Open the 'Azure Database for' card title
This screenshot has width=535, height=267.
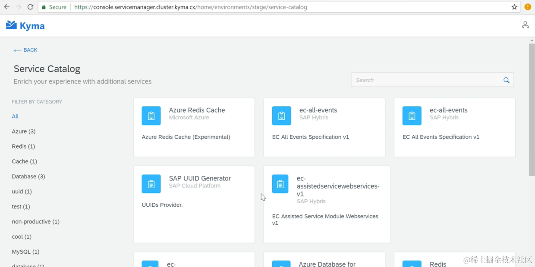pyautogui.click(x=327, y=264)
